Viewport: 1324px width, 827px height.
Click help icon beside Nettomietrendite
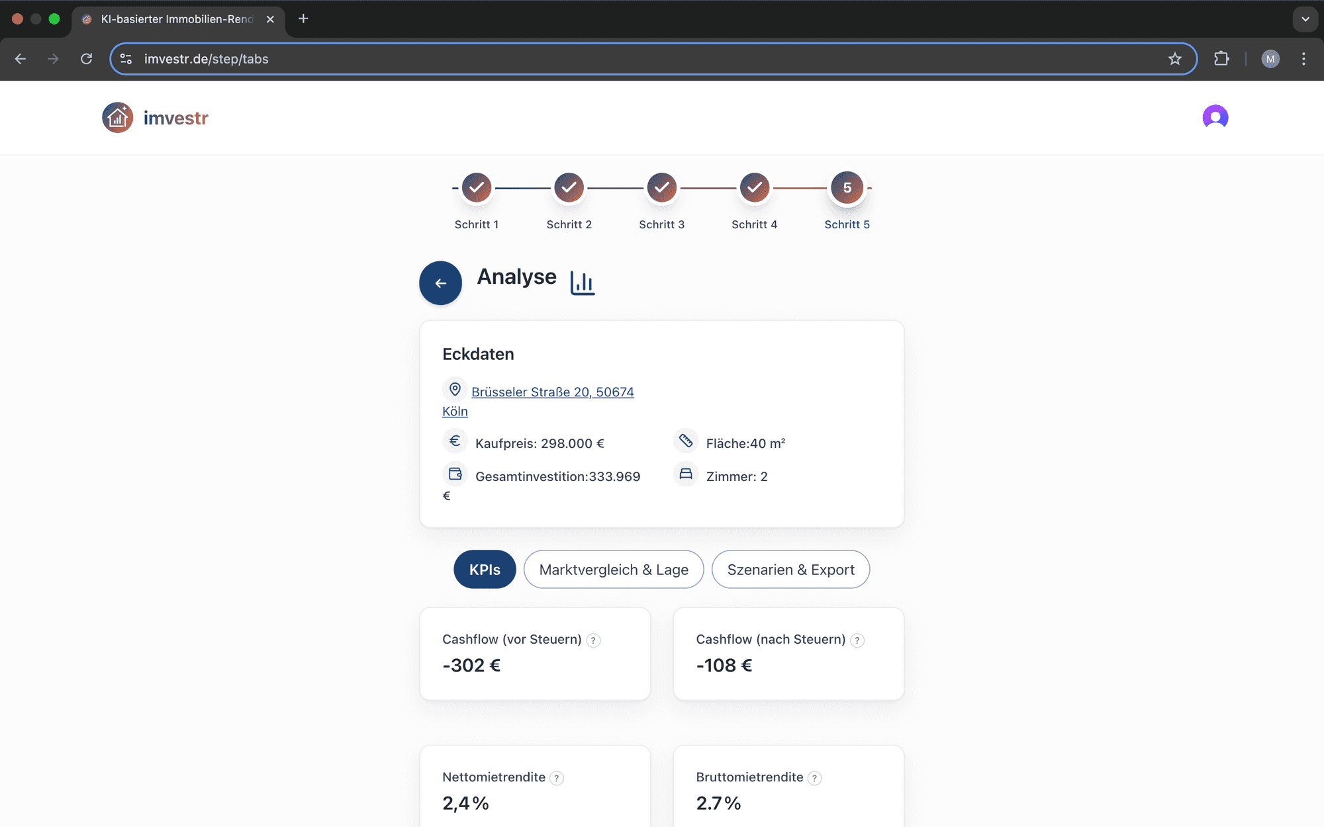pos(557,778)
